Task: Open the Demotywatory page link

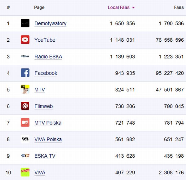Action: 50,24
